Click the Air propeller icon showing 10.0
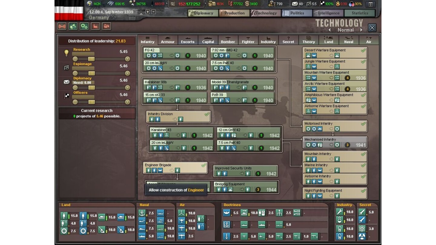 (182, 213)
